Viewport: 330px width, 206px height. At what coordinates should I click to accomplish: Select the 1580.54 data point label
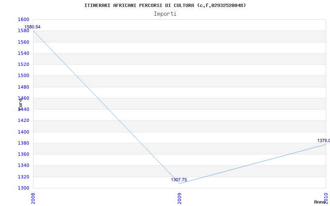(x=33, y=27)
